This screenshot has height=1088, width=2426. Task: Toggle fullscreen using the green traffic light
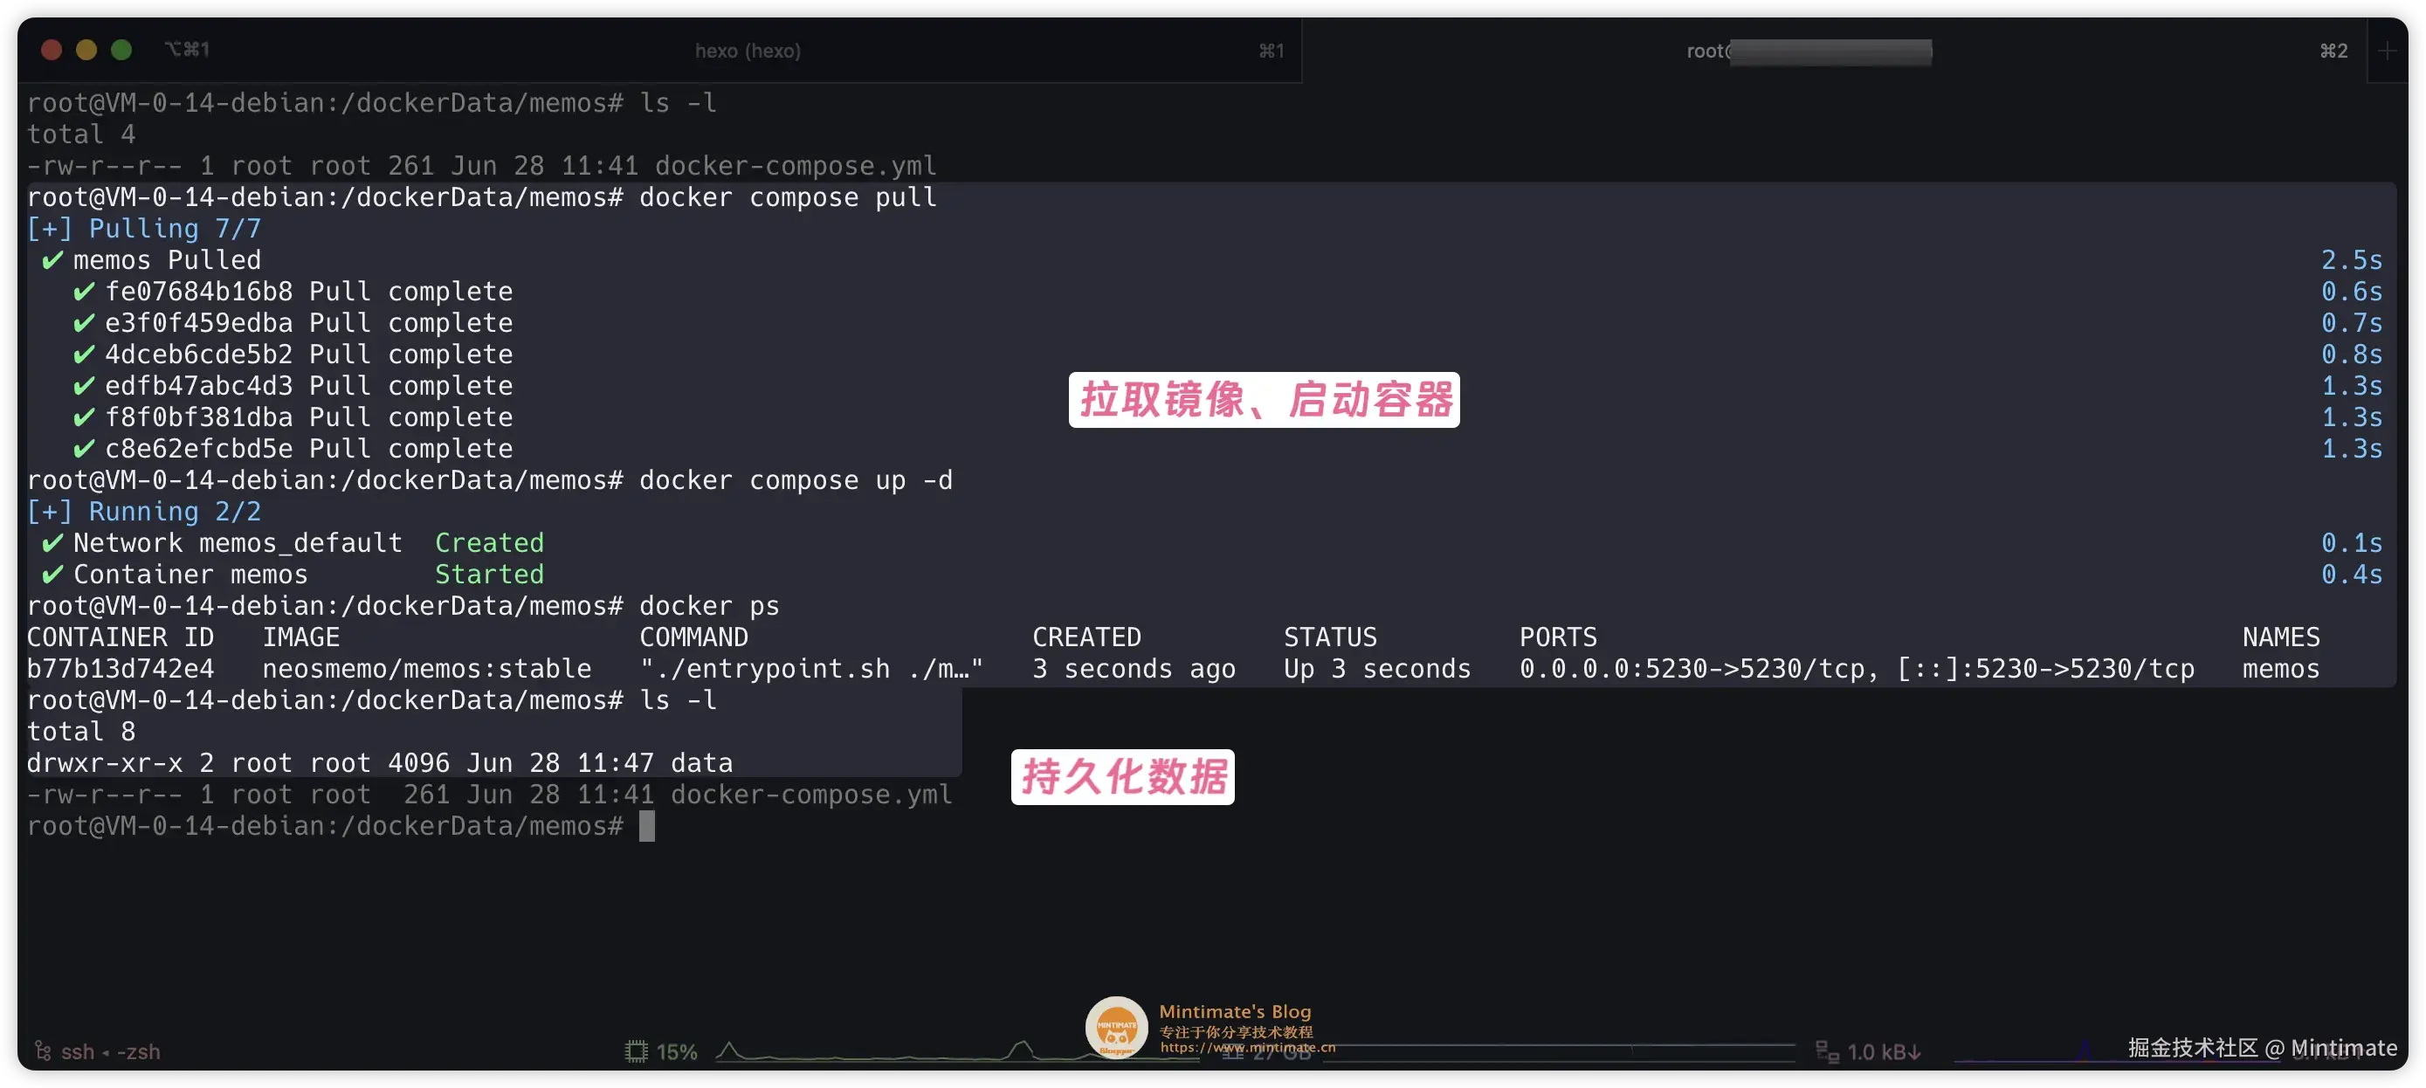(x=121, y=49)
